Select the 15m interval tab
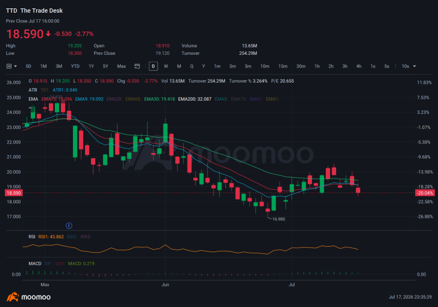This screenshot has height=307, width=438. pos(283,66)
